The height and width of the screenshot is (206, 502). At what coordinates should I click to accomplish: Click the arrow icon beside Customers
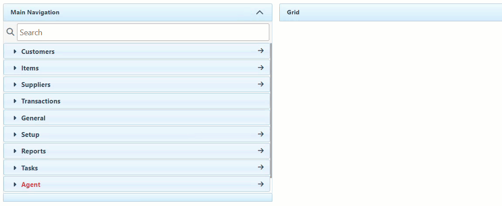[261, 51]
